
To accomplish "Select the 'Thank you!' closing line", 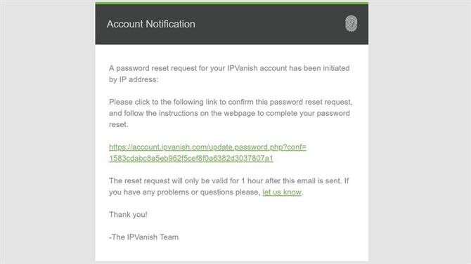I will pos(128,215).
